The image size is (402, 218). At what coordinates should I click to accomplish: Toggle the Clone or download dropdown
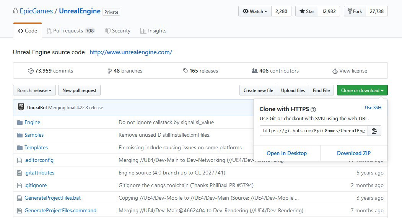point(362,90)
